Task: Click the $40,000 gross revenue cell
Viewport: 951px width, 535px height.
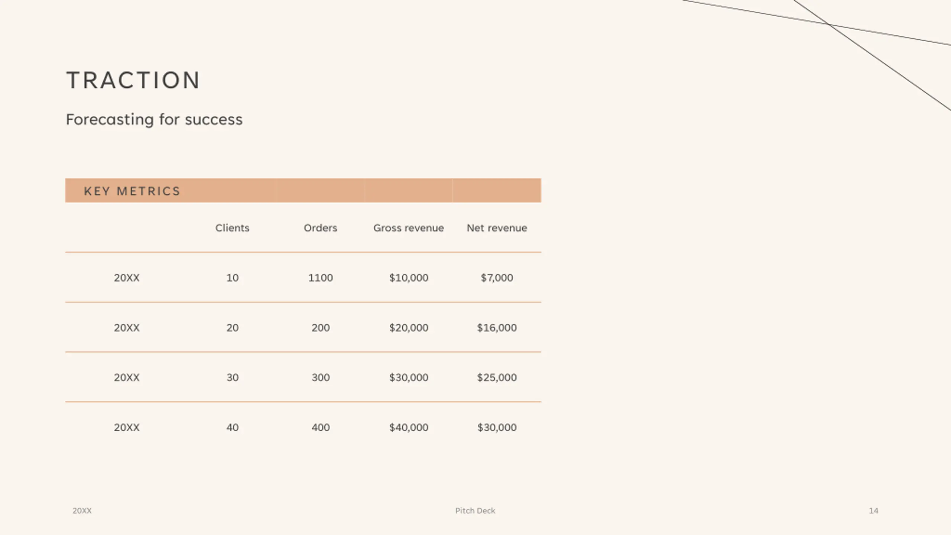Action: (409, 427)
